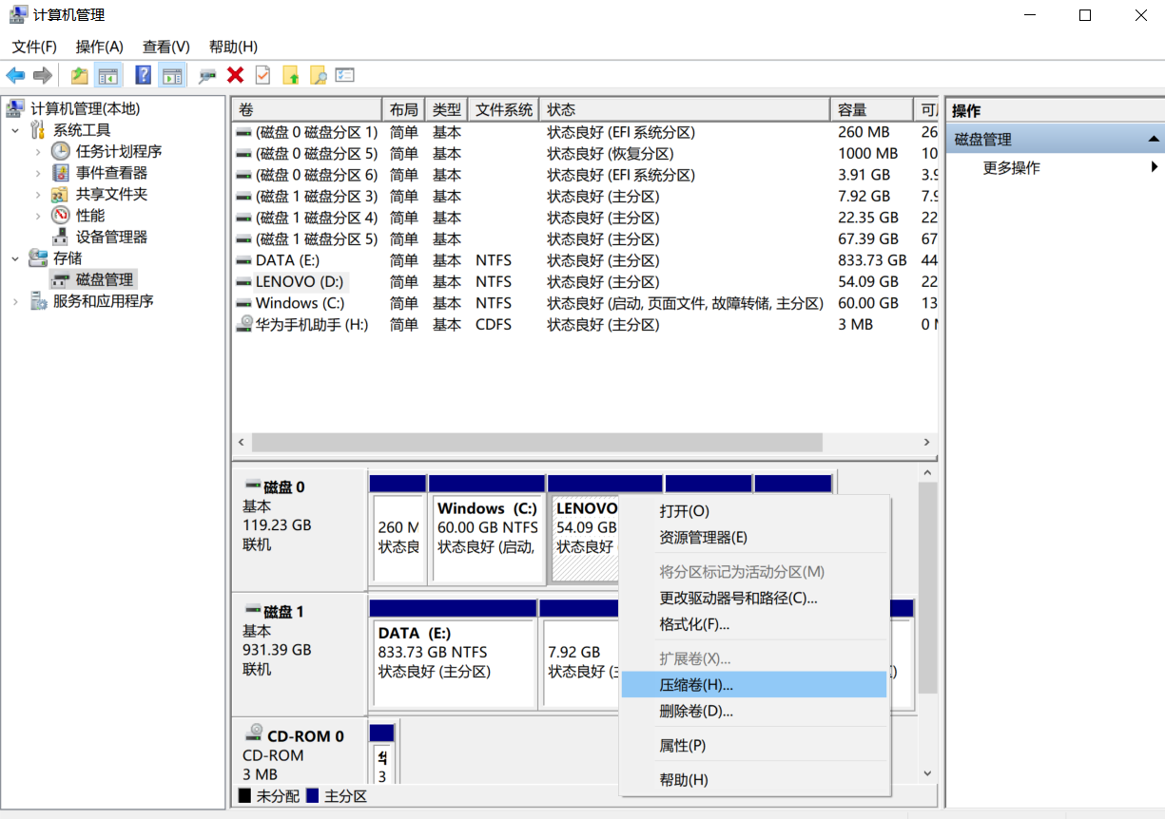Choose 帮助(H) in the context menu
This screenshot has height=819, width=1165.
click(753, 780)
